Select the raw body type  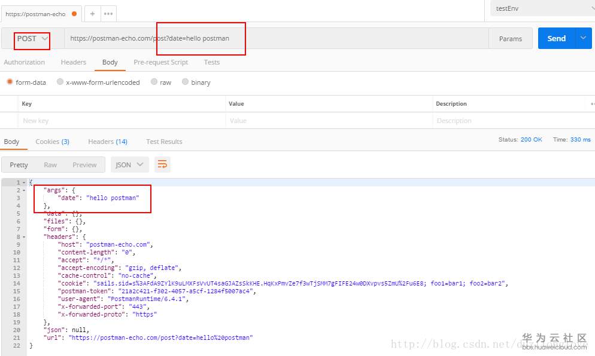tap(154, 82)
